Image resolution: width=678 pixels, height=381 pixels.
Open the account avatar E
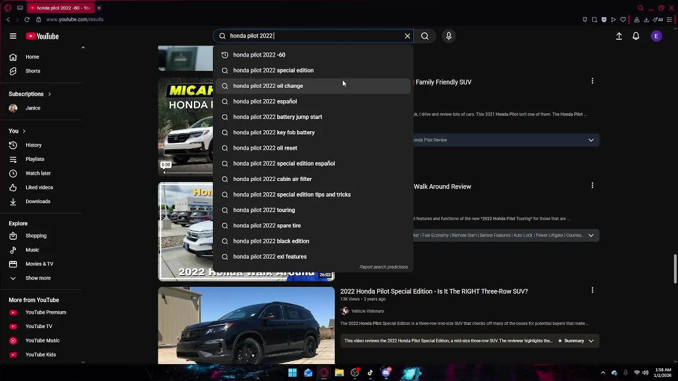coord(656,36)
